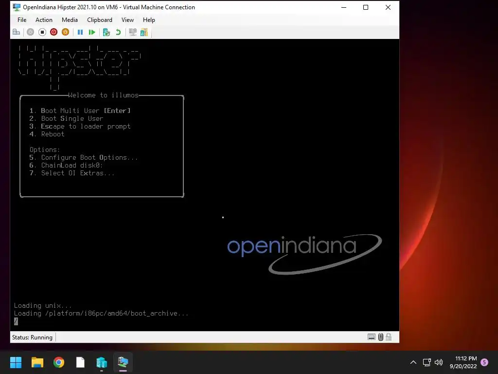Create a checkpoint using the toolbar icon
The image size is (498, 374).
[x=107, y=32]
